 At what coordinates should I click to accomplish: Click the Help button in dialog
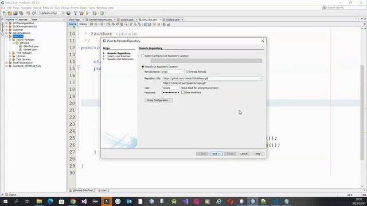tap(257, 154)
